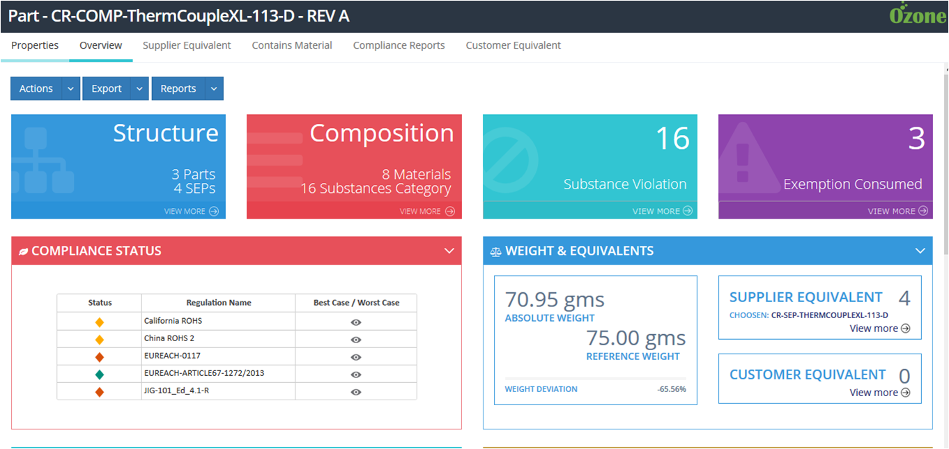This screenshot has width=949, height=449.
Task: Collapse the Compliance Status panel
Action: click(x=449, y=251)
